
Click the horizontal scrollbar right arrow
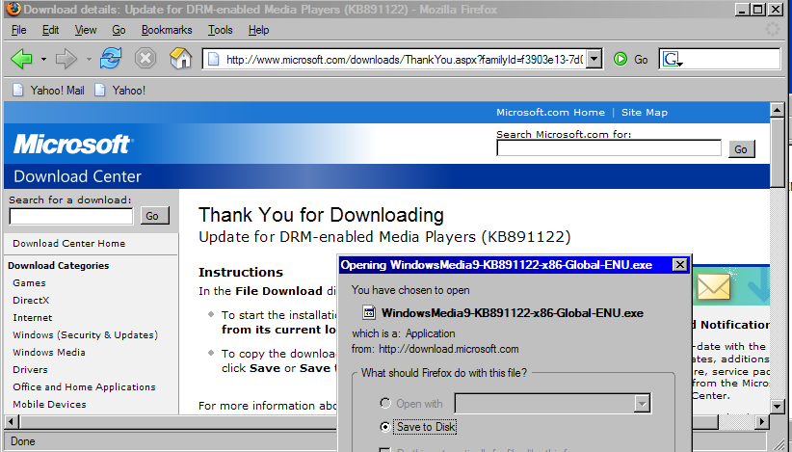[x=762, y=422]
